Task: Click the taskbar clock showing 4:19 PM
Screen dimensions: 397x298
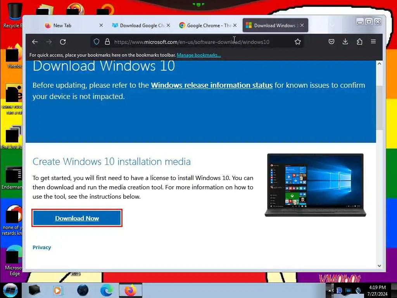Action: point(377,291)
